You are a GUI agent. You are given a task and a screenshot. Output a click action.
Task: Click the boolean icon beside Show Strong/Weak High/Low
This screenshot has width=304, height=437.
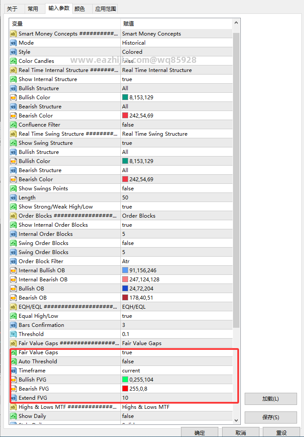pyautogui.click(x=13, y=207)
